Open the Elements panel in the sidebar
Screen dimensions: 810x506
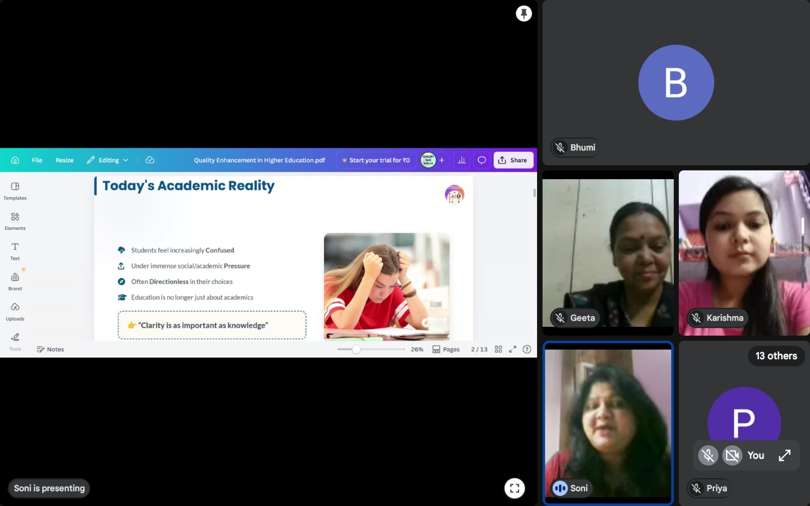tap(15, 221)
